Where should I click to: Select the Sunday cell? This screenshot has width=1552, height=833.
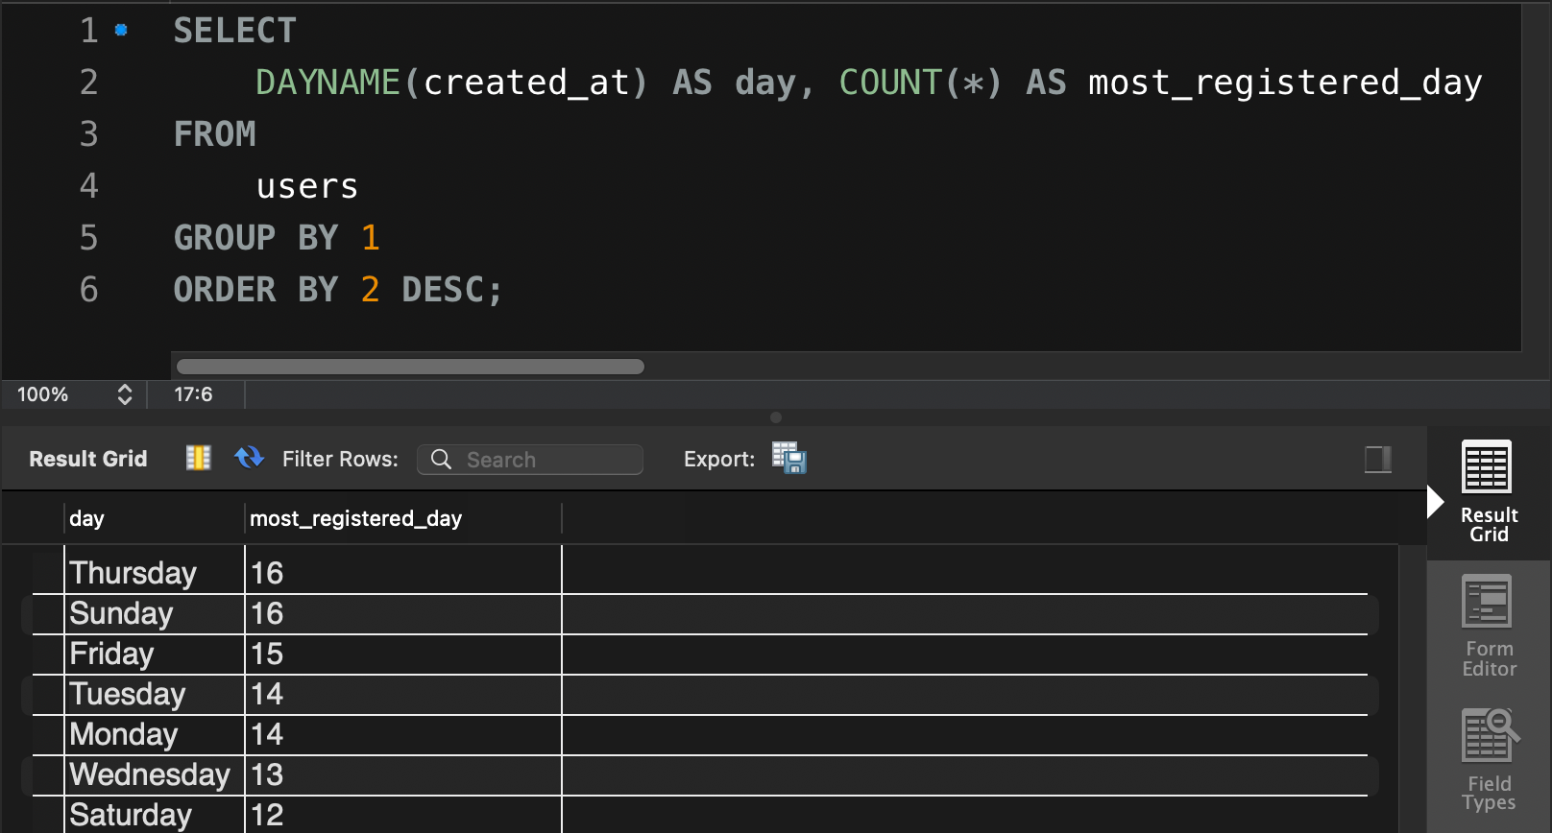coord(155,613)
